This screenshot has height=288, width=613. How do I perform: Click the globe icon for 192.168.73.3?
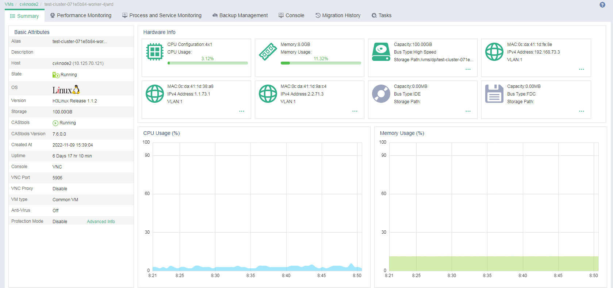[494, 52]
